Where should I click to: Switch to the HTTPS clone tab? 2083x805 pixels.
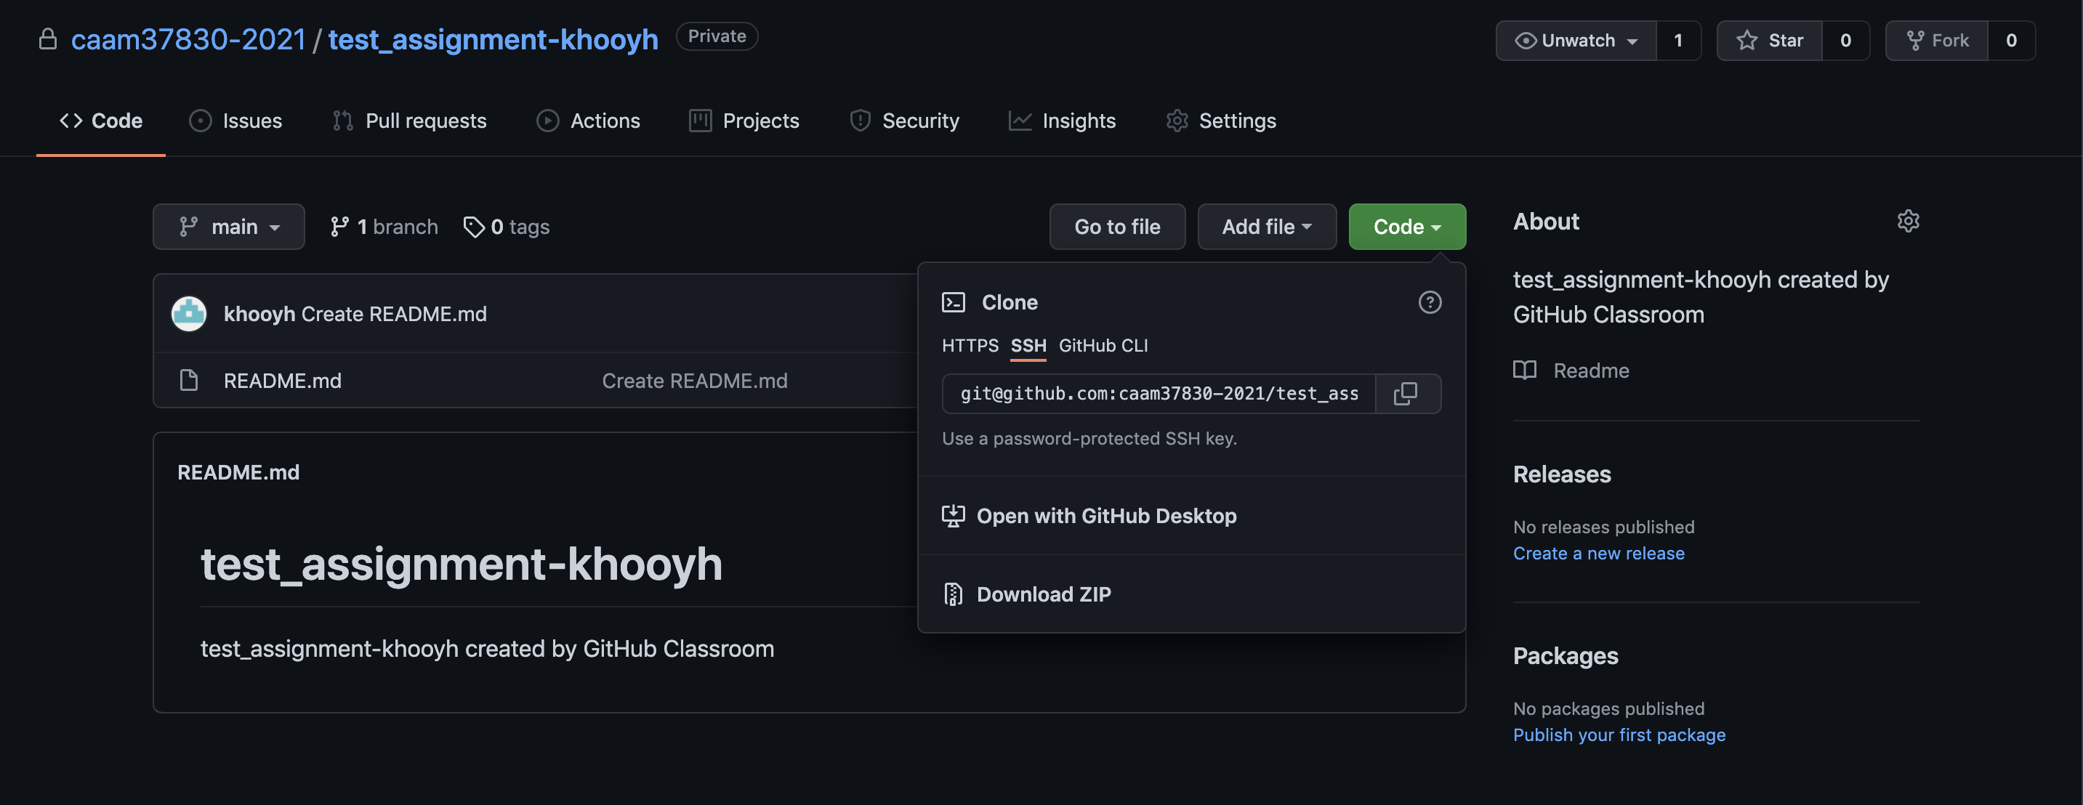tap(969, 345)
